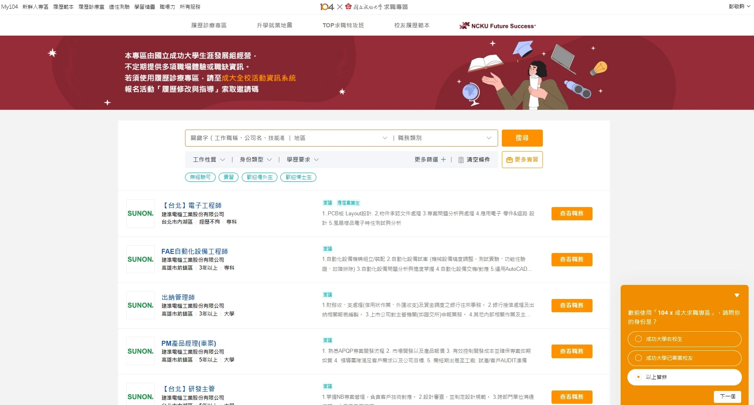Click the trash icon beside 清空條件
This screenshot has width=754, height=405.
tap(461, 160)
